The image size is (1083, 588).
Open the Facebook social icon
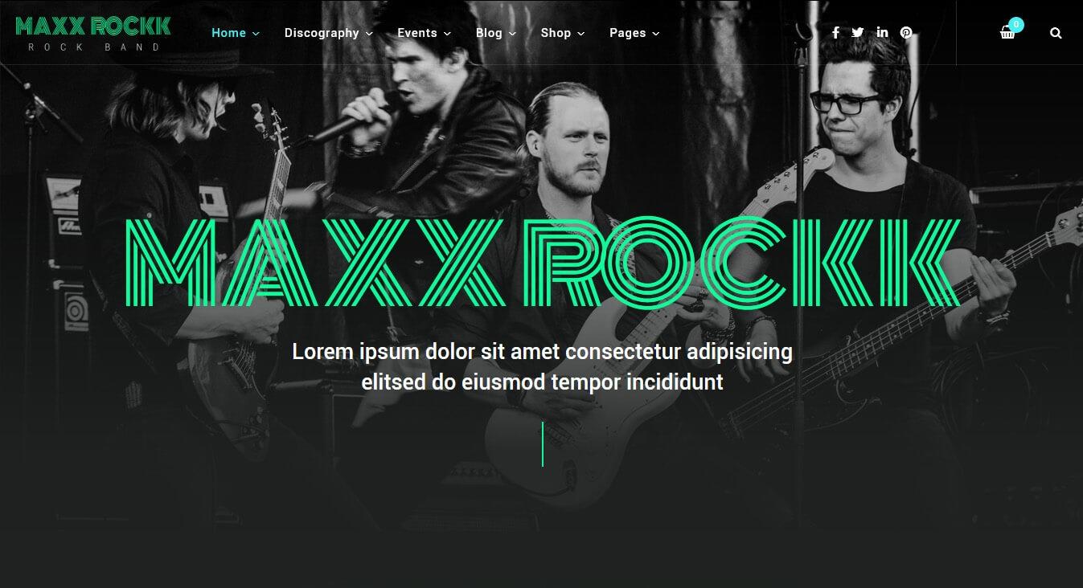coord(835,33)
